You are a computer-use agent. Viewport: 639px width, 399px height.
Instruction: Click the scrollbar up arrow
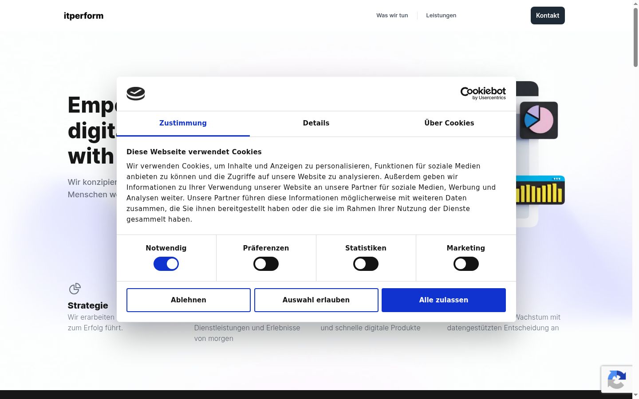(x=635, y=3)
